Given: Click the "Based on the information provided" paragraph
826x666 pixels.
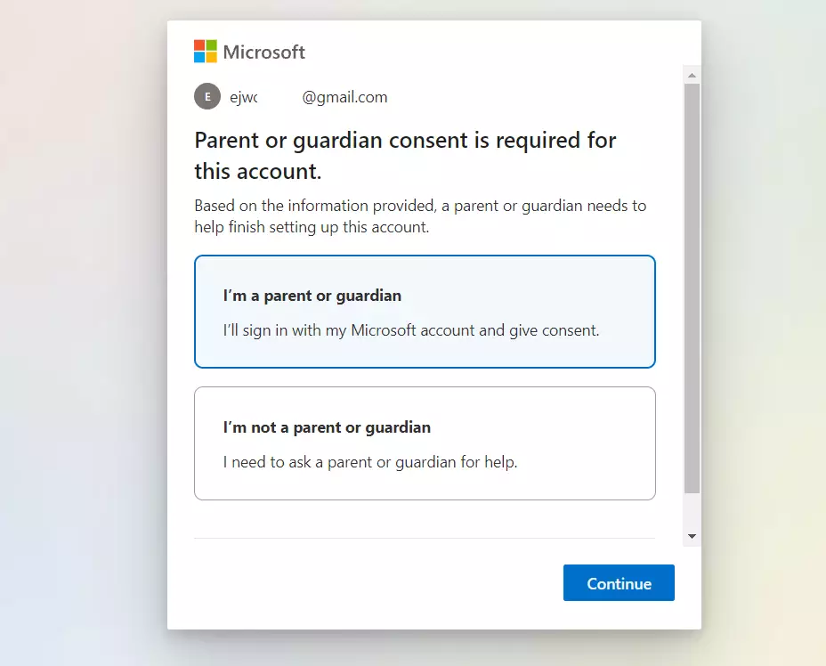Looking at the screenshot, I should 420,216.
